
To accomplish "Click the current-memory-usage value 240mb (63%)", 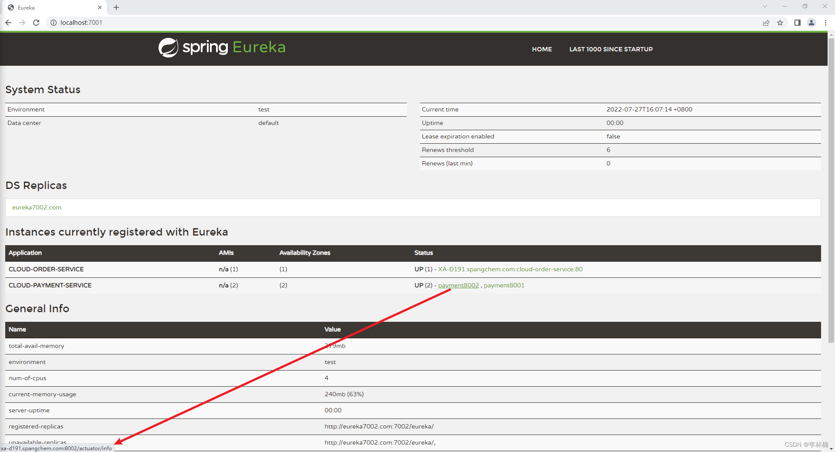I will (x=344, y=394).
